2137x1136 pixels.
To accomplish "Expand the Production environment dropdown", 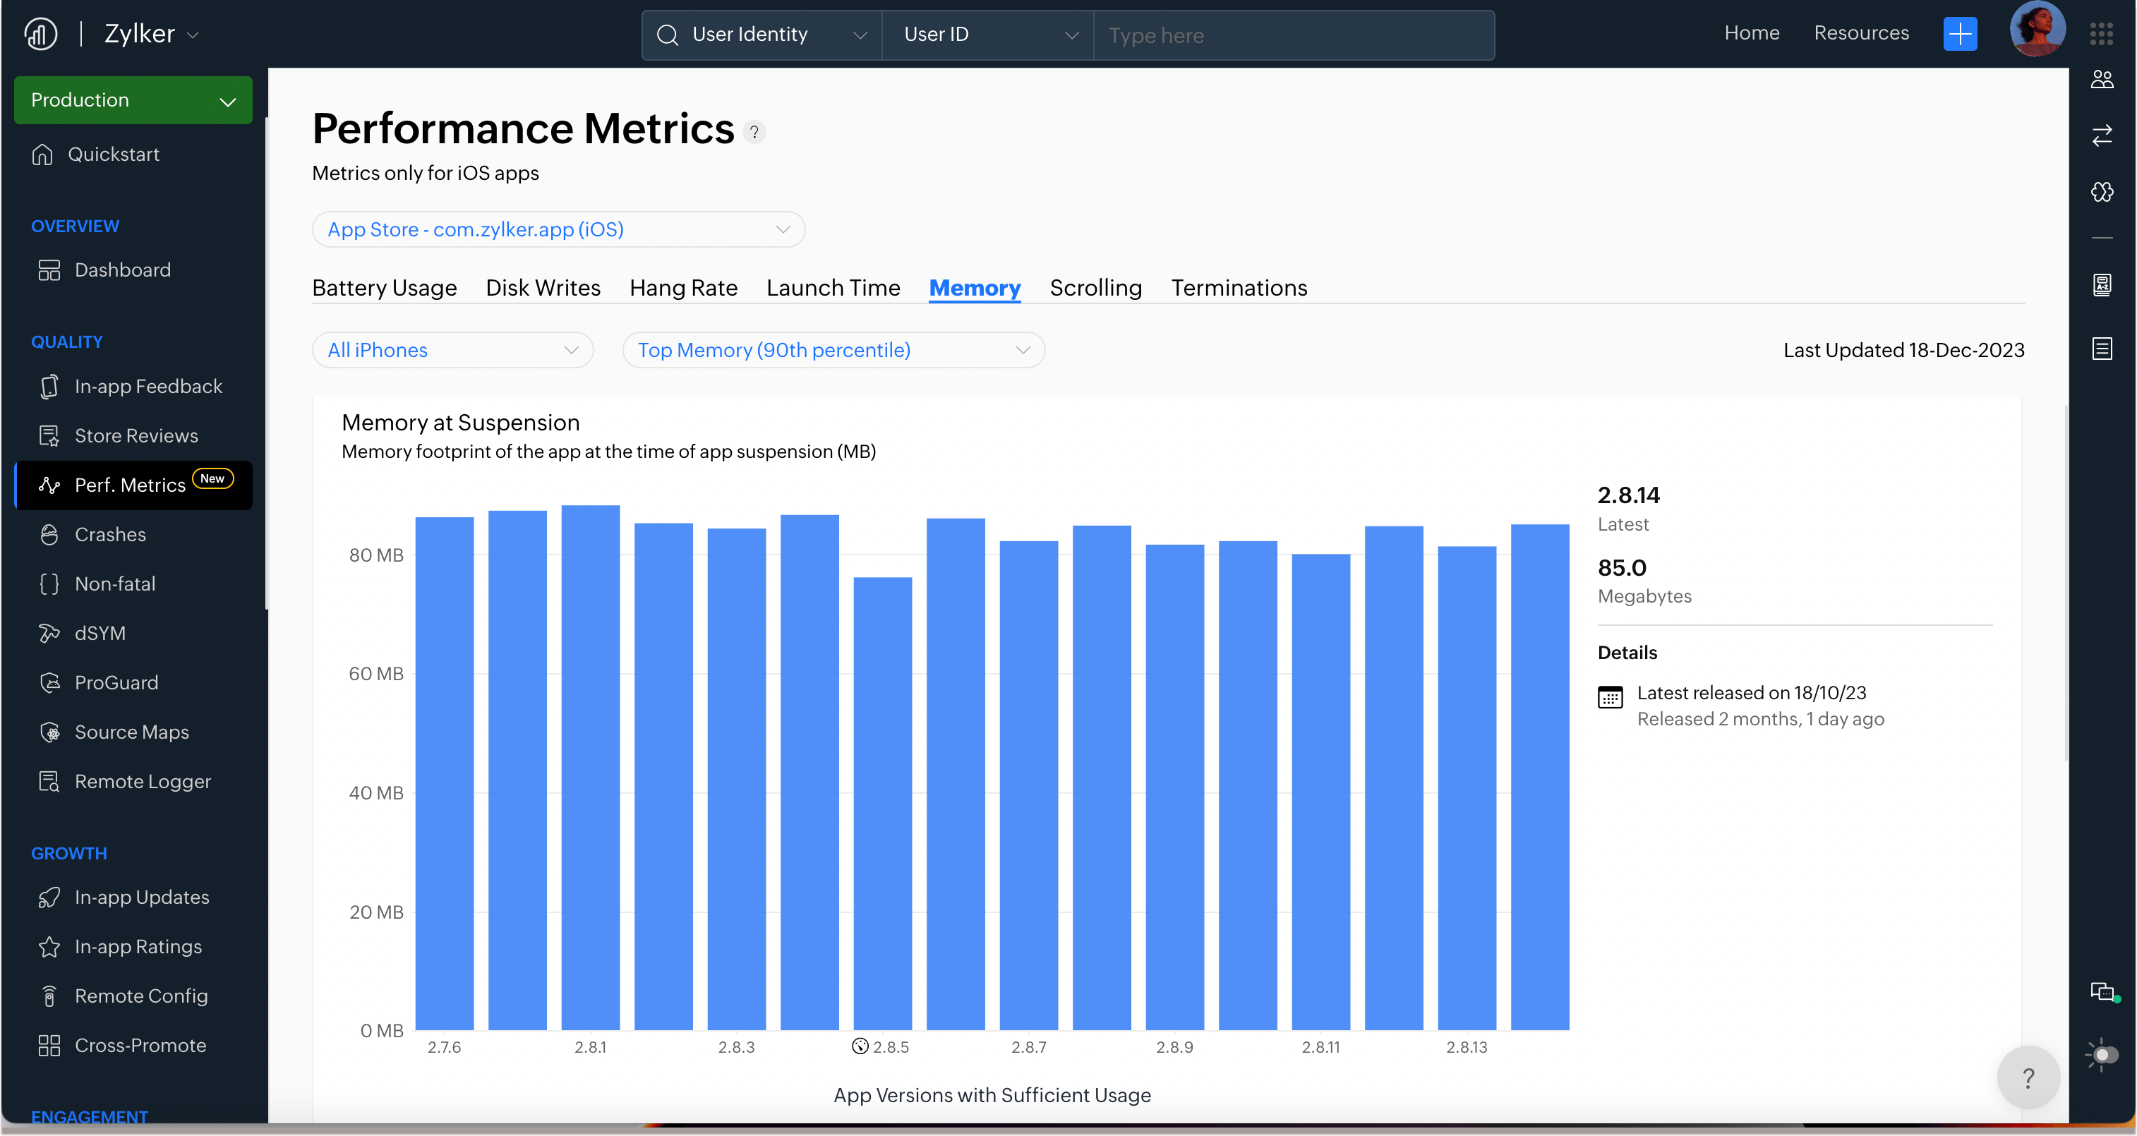I will coord(133,100).
